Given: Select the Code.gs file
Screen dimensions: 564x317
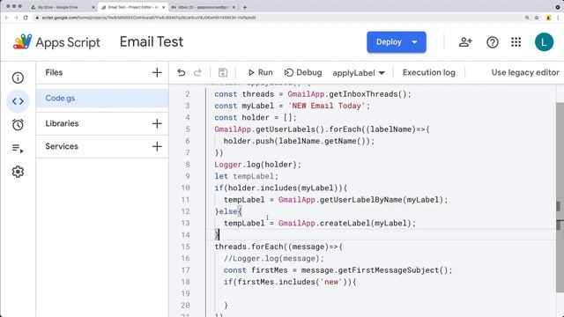Looking at the screenshot, I should 102,98.
